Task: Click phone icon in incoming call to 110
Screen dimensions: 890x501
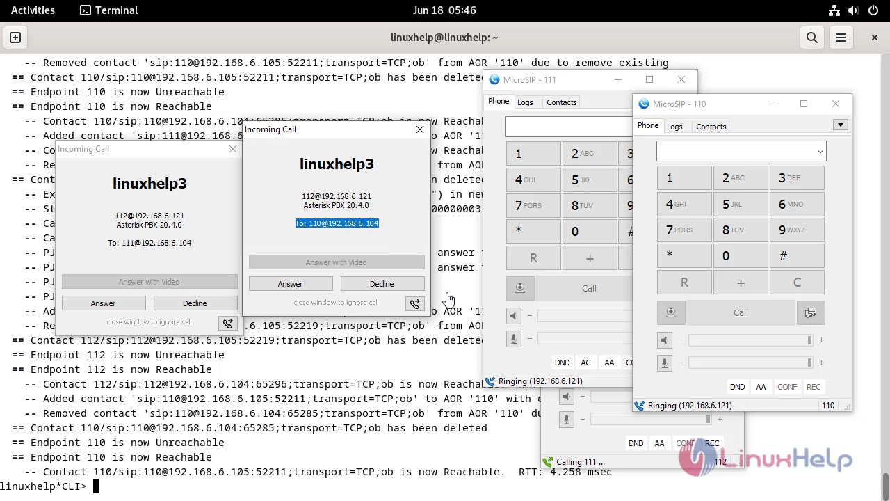Action: [x=415, y=303]
